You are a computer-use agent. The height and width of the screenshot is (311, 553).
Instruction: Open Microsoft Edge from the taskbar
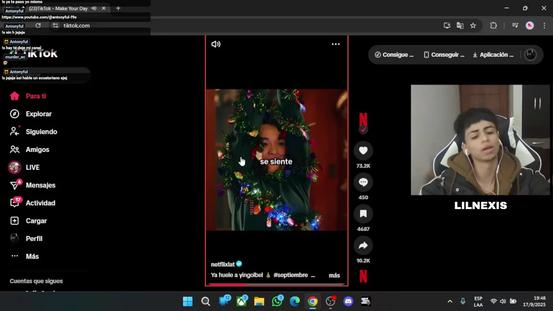295,301
